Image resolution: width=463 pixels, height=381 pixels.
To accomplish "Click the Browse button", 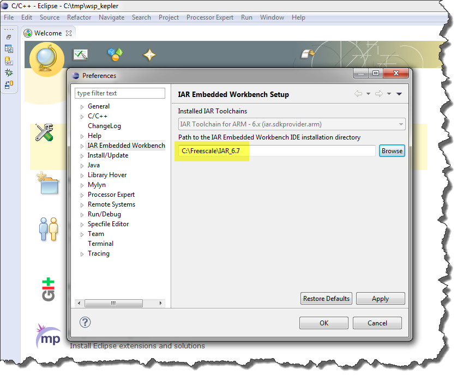I will click(x=392, y=151).
